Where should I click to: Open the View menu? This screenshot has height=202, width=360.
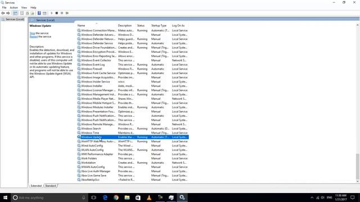pos(24,7)
